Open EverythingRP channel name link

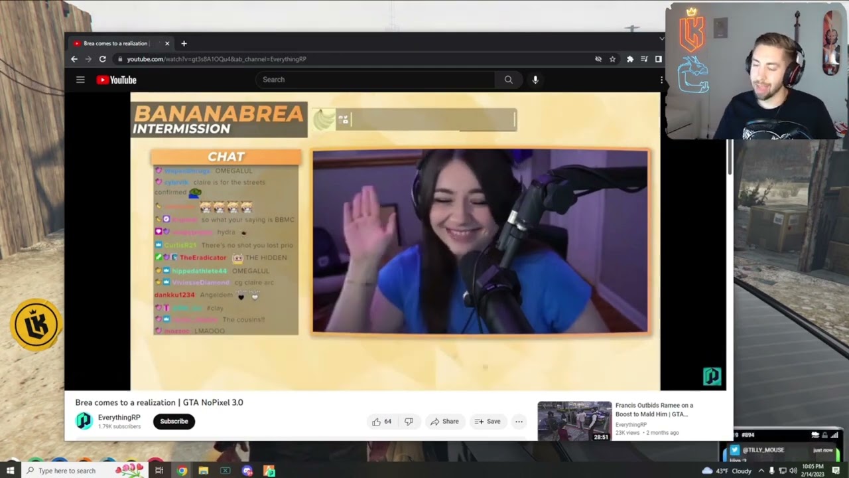pyautogui.click(x=119, y=418)
